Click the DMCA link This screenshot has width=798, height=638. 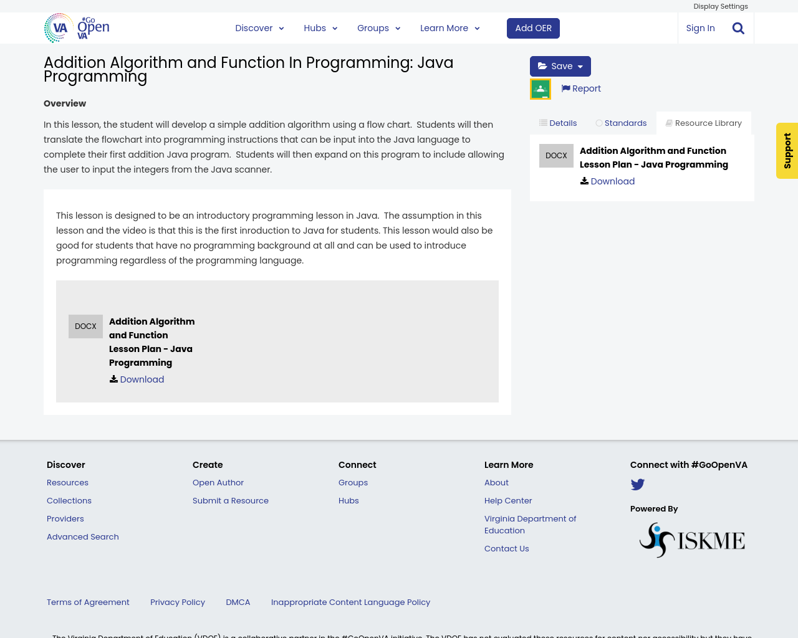tap(238, 602)
